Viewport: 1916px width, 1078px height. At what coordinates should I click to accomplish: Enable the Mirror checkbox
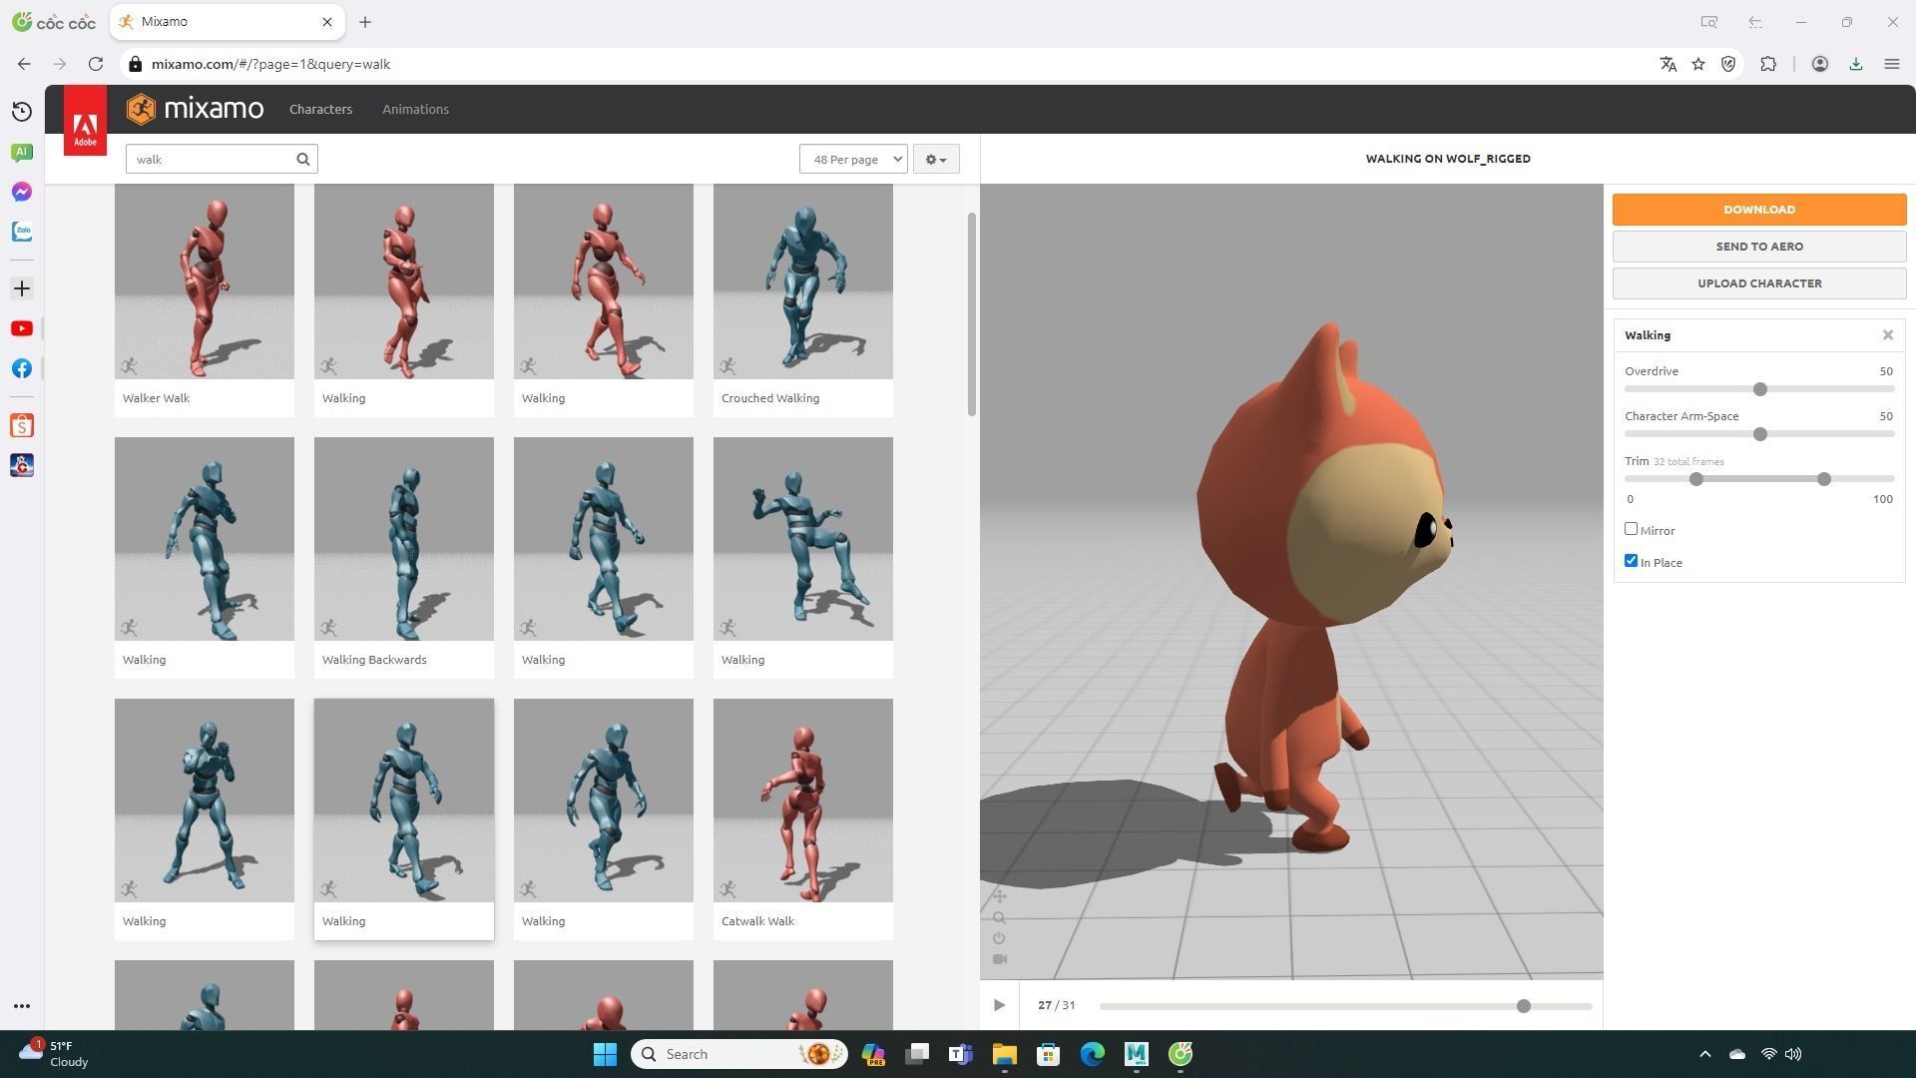tap(1632, 529)
